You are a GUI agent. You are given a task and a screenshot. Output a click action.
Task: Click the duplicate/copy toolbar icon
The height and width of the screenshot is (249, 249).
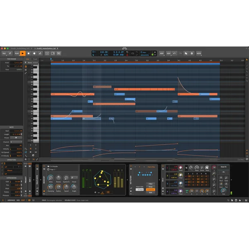click(186, 54)
